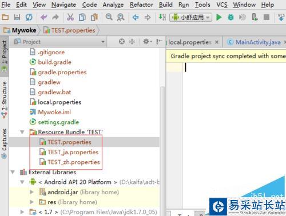Open the Run menu
This screenshot has width=286, height=216.
tap(184, 5)
